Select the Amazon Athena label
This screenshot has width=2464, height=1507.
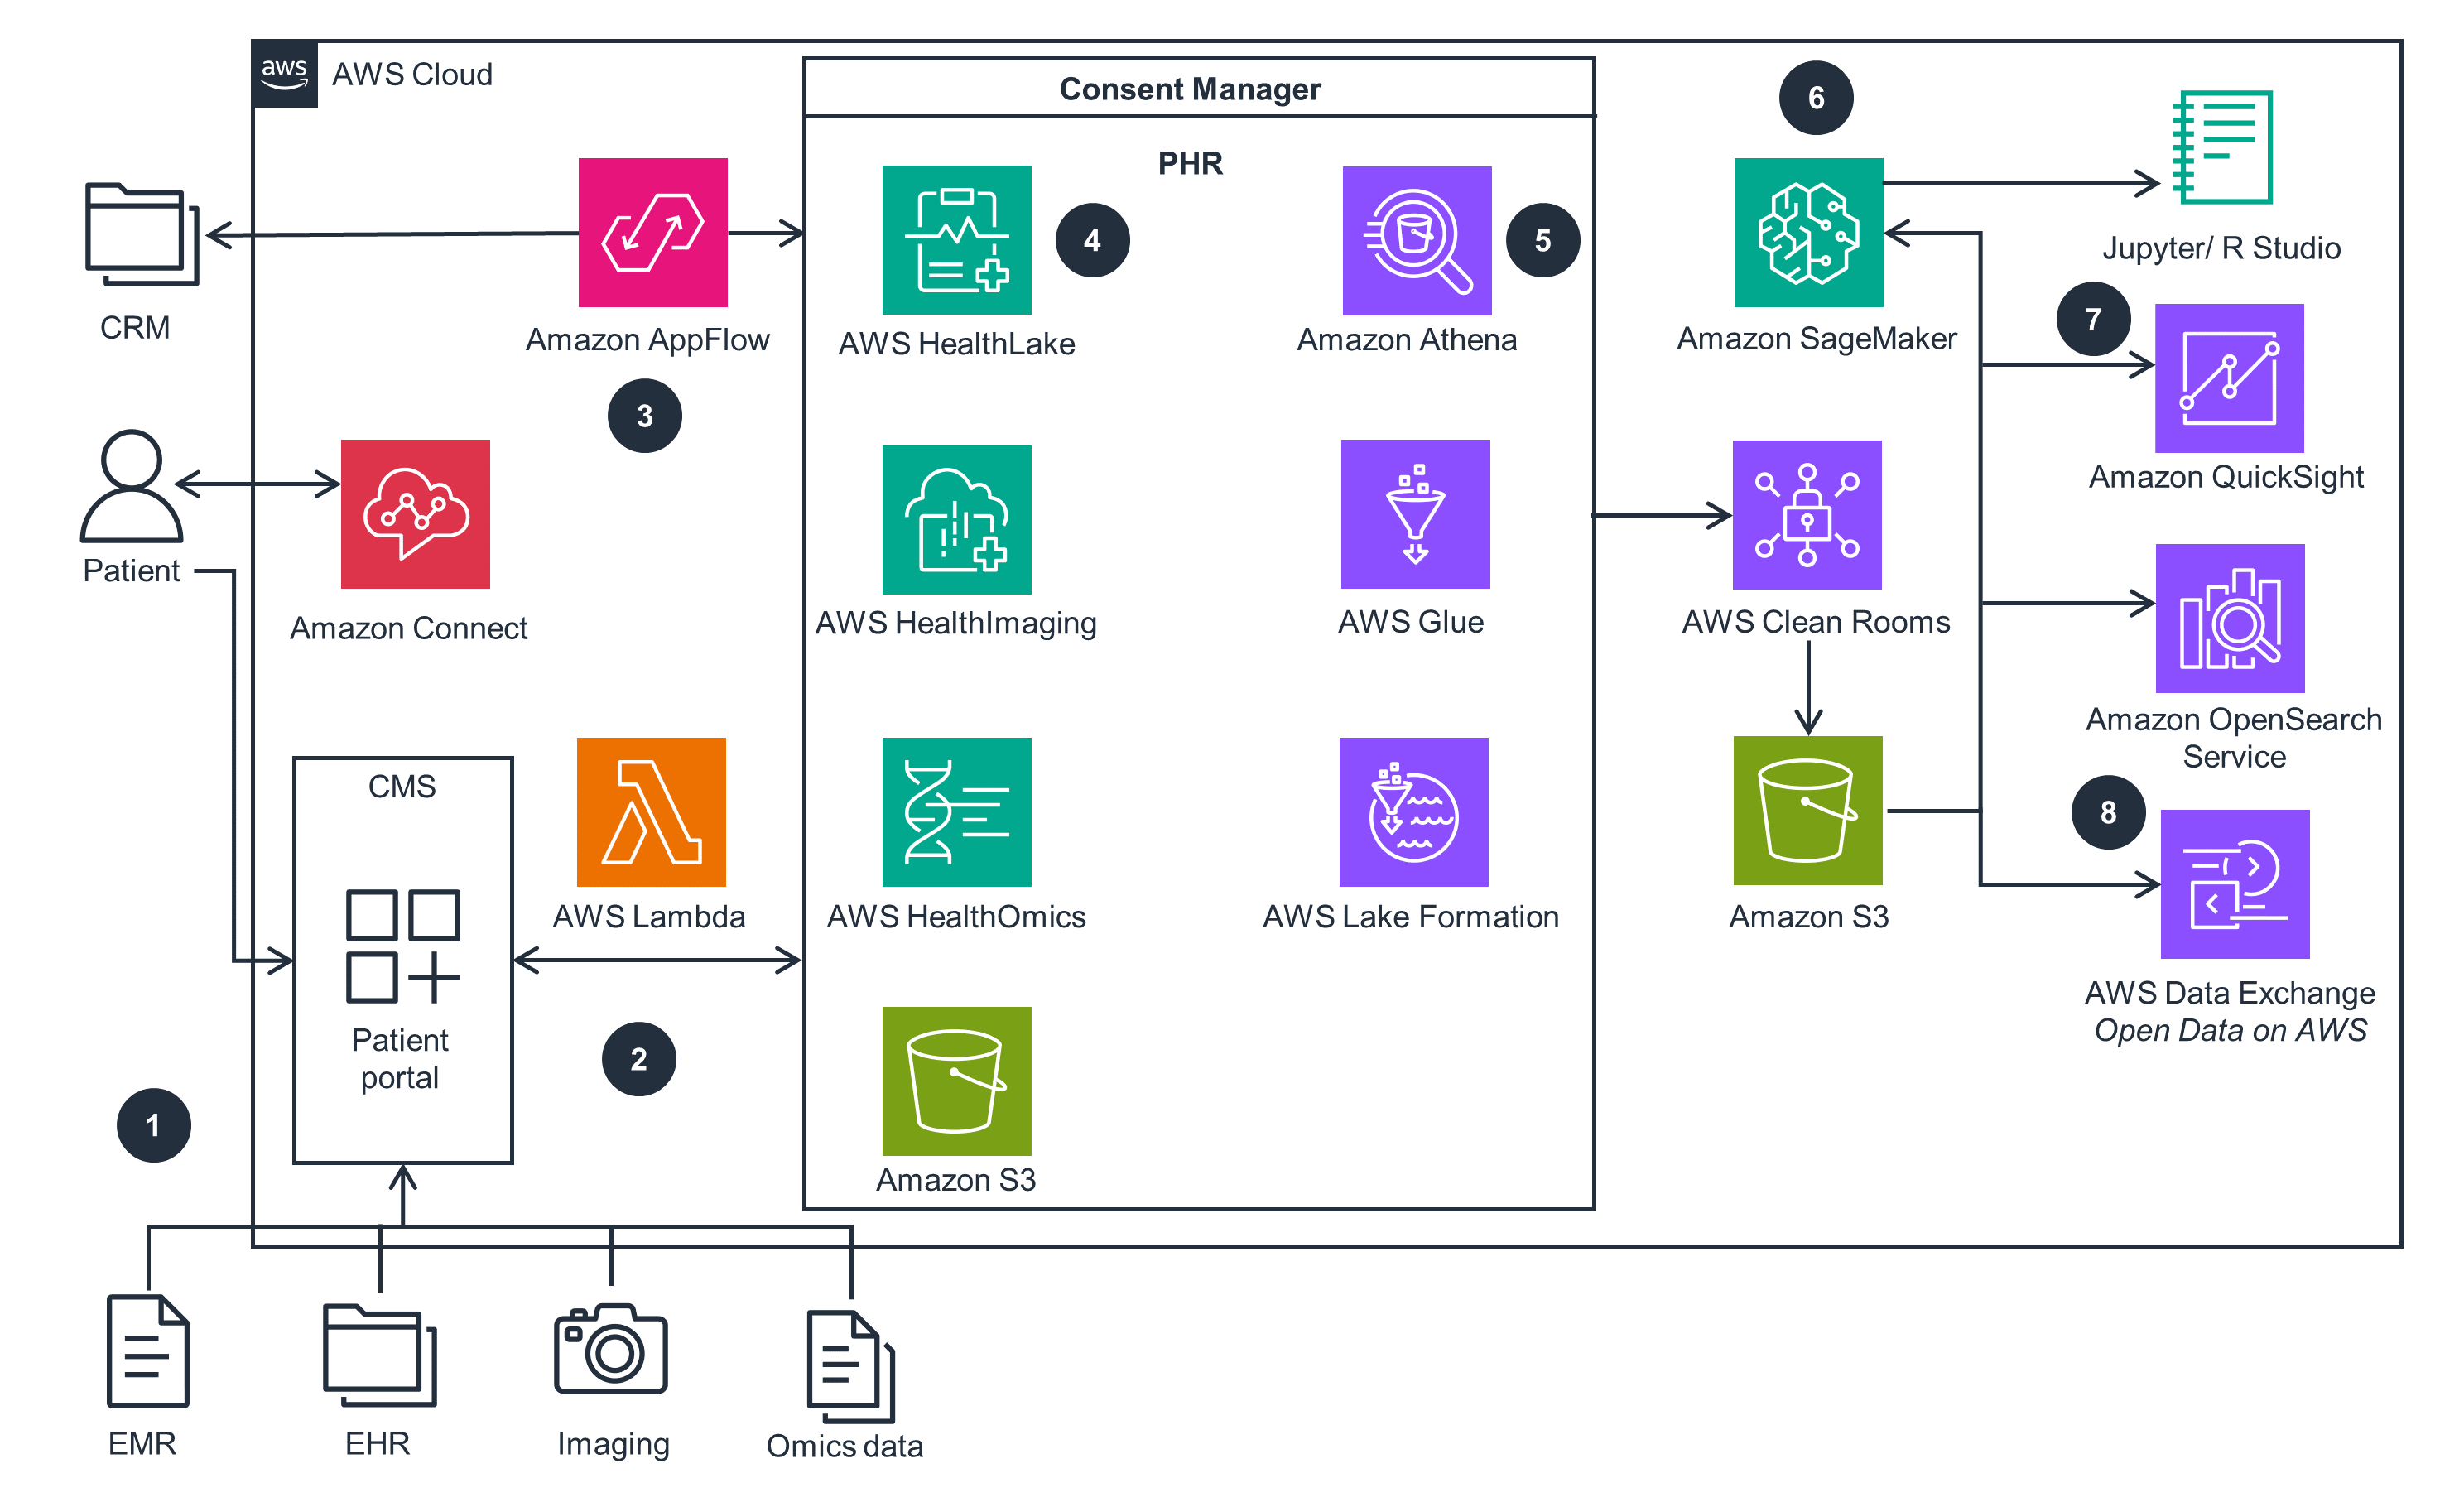[1407, 340]
